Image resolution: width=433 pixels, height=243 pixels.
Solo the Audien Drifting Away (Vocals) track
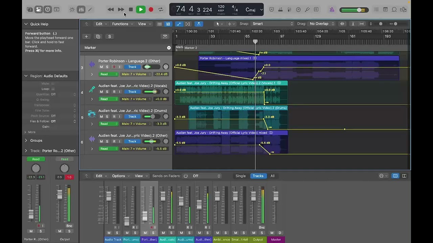pos(107,92)
